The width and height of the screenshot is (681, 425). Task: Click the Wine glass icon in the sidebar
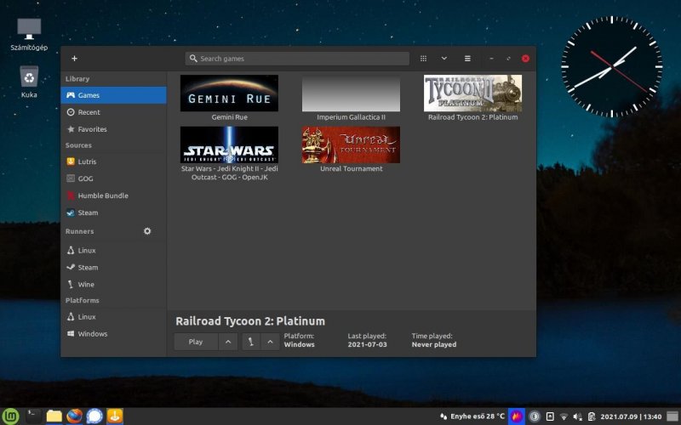pyautogui.click(x=71, y=285)
